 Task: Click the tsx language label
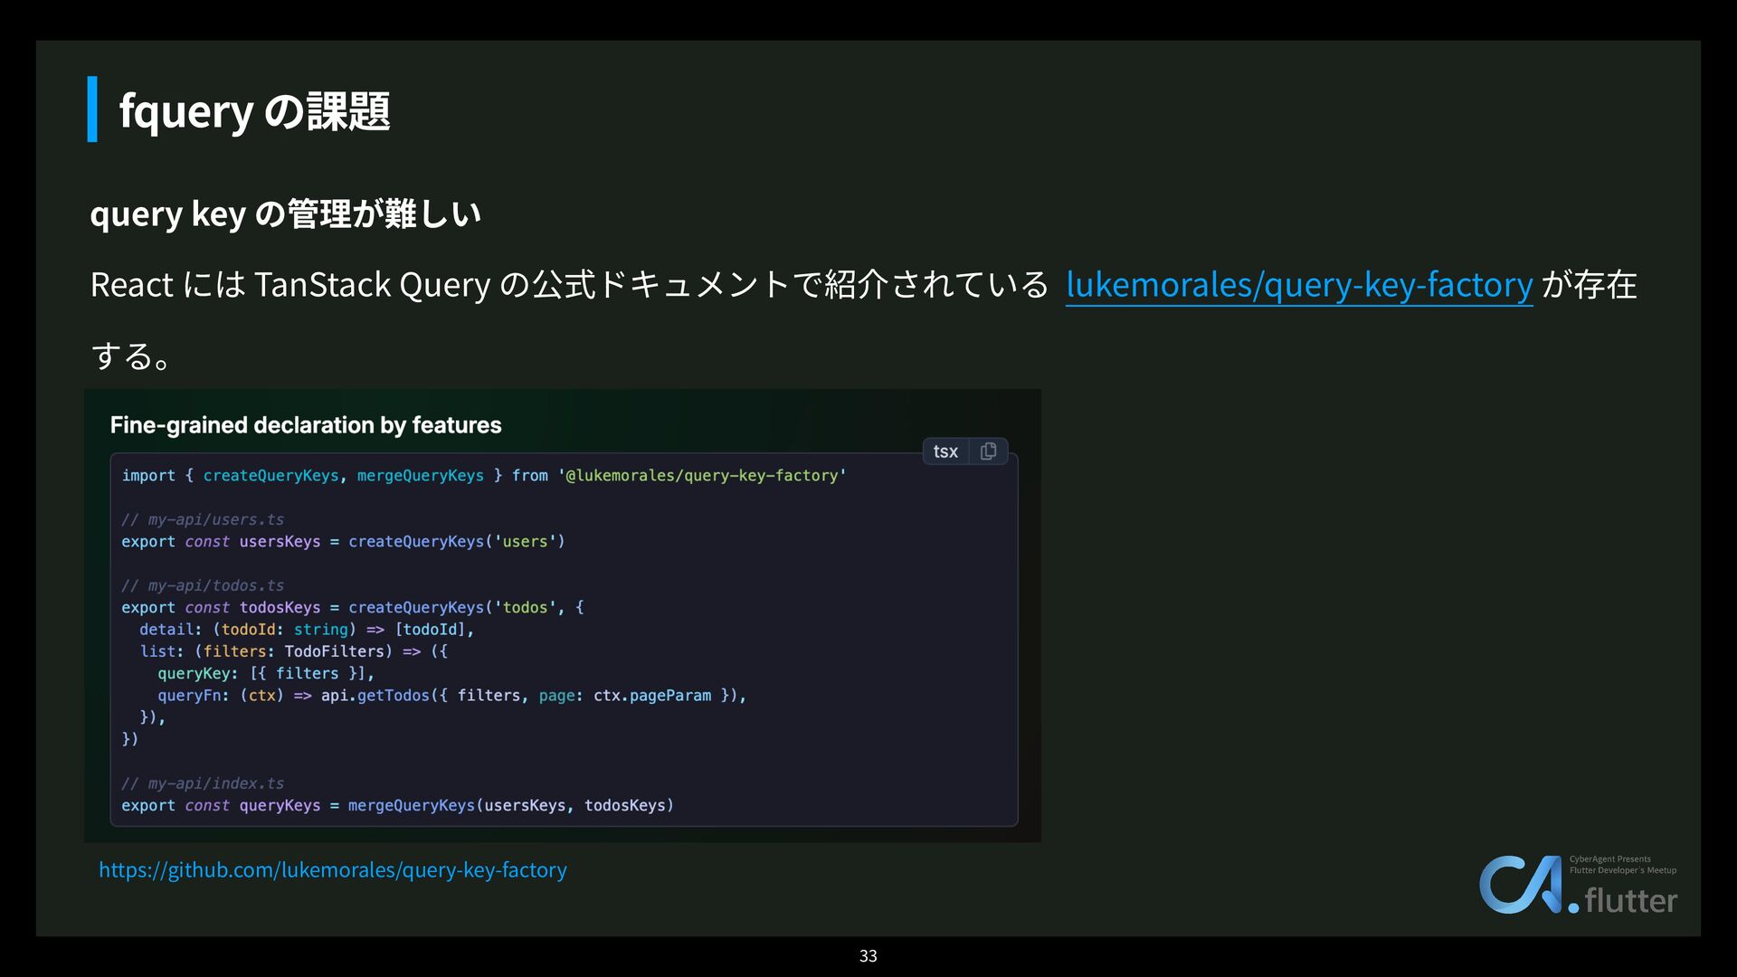point(945,451)
